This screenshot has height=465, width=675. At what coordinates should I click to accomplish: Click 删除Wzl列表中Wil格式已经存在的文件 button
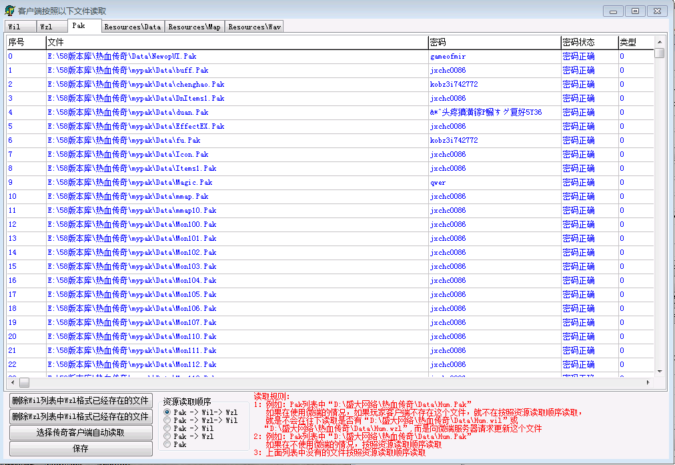(x=81, y=417)
